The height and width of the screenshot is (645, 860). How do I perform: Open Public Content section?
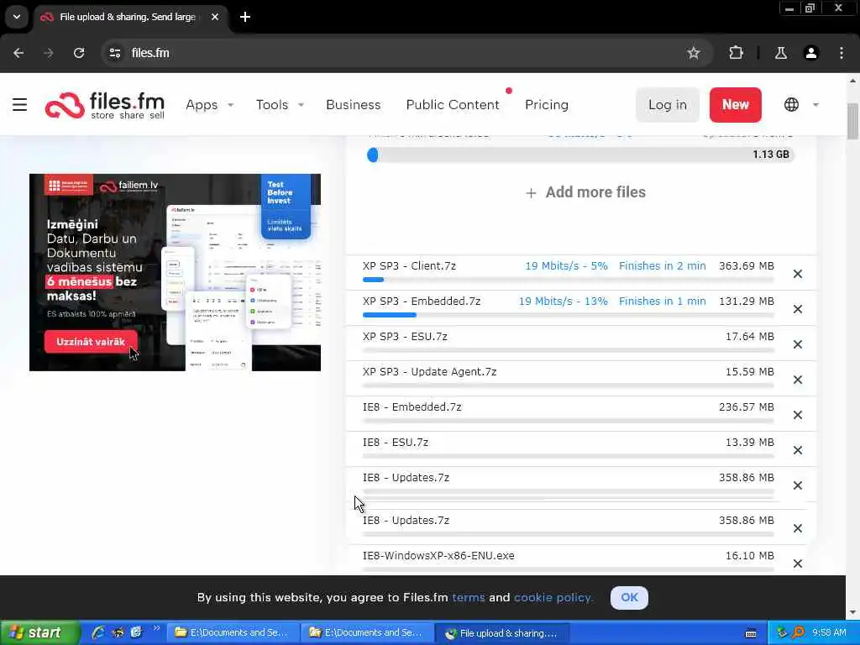453,105
